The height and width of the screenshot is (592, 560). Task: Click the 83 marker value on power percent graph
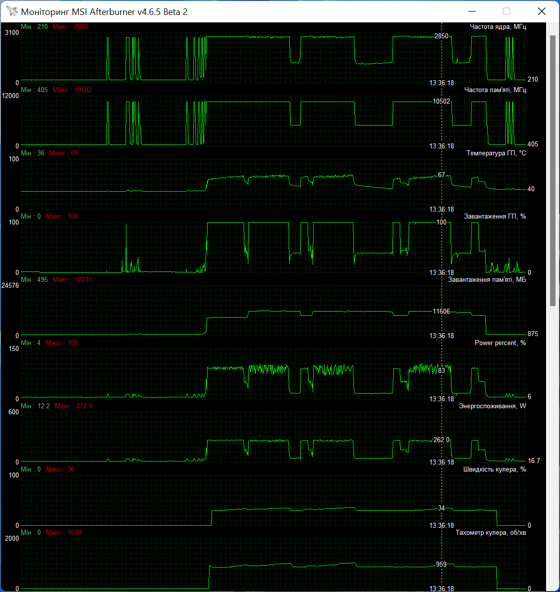click(x=441, y=371)
